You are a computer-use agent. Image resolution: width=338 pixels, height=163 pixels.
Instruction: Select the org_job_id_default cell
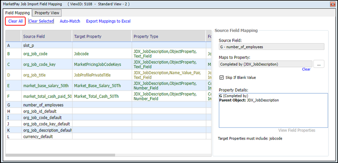[x=46, y=111]
